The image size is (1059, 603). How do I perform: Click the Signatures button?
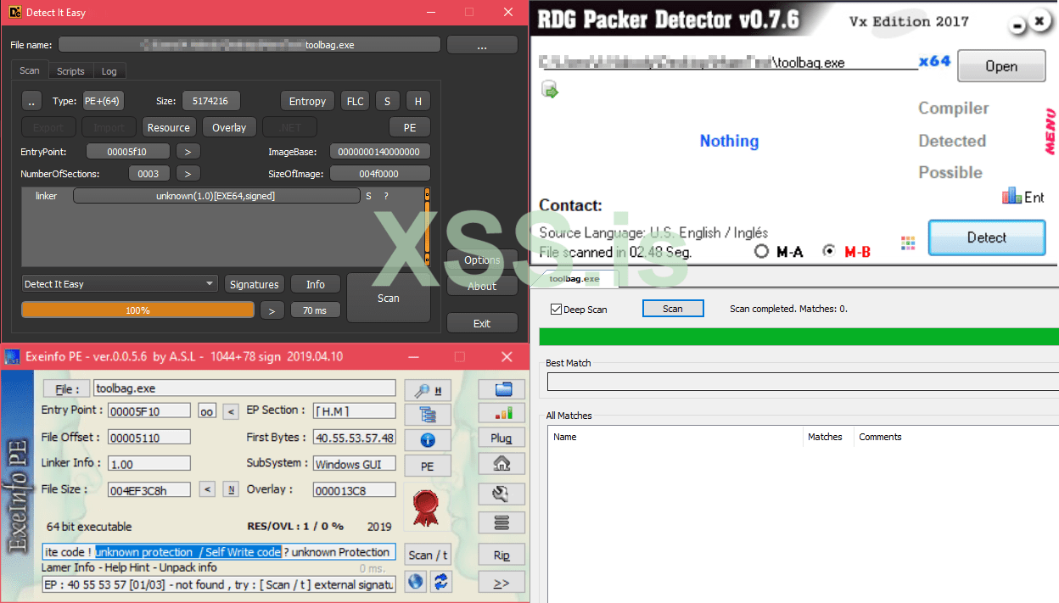point(254,284)
